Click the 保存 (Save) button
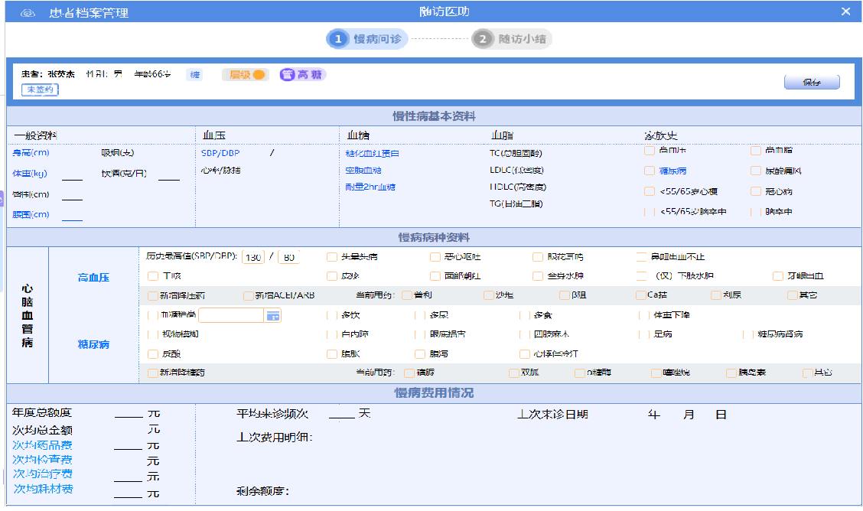Viewport: 863px width, 511px height. click(812, 82)
